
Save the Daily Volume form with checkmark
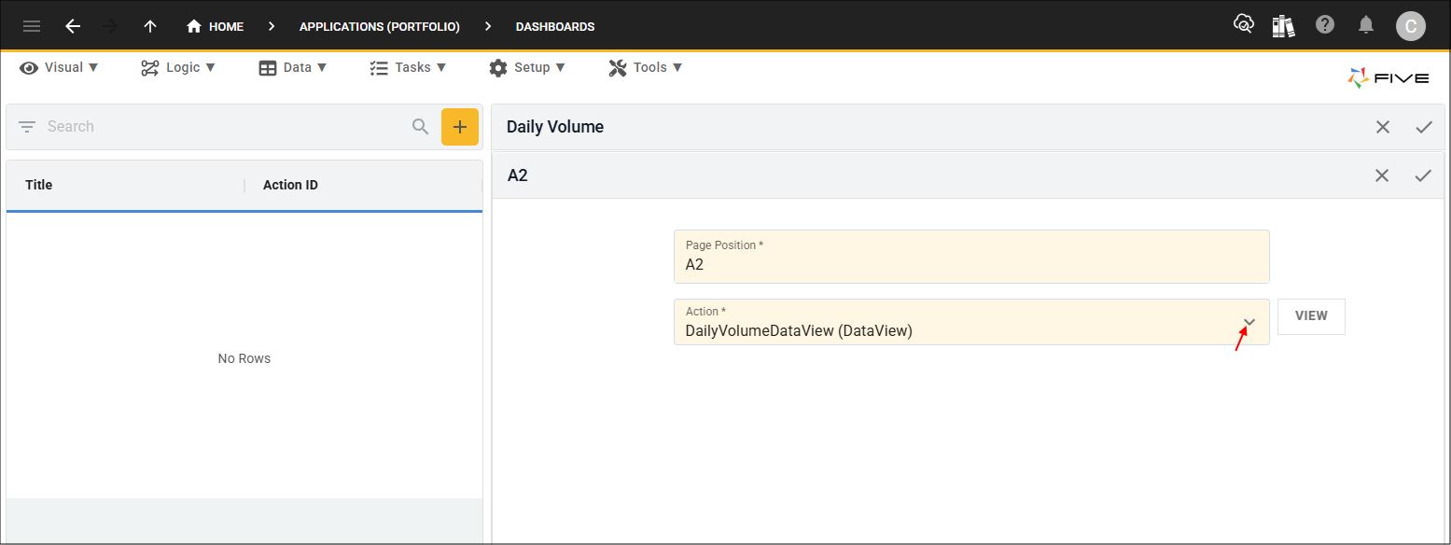[1424, 127]
